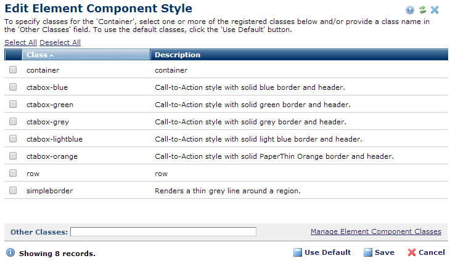The image size is (450, 261).
Task: Check the ctabox-green checkbox
Action: [13, 105]
